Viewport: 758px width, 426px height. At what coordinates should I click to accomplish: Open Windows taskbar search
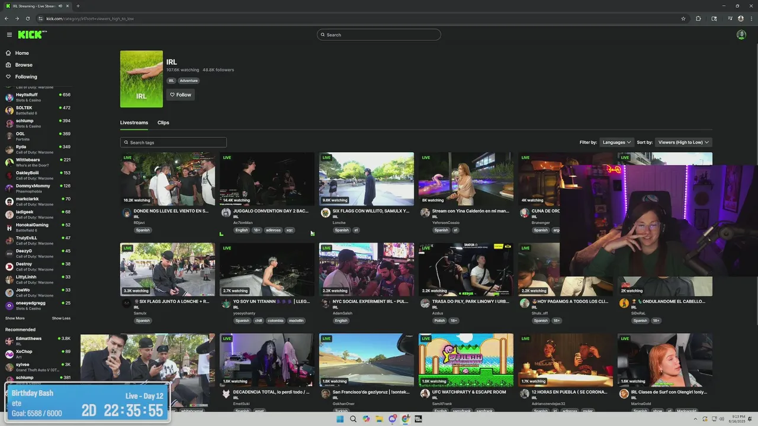click(x=353, y=419)
